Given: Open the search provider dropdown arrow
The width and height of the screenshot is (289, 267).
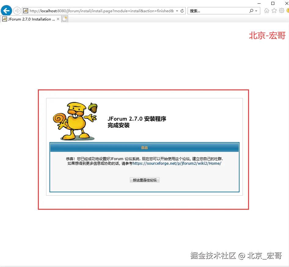Looking at the screenshot, I should click(x=256, y=11).
